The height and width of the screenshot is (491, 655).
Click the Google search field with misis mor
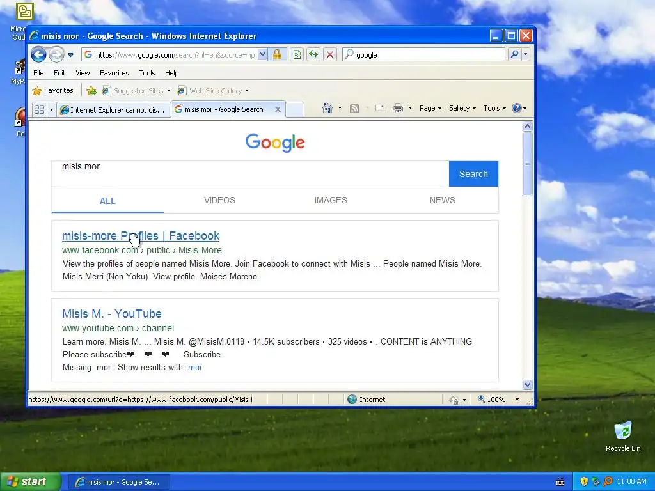pyautogui.click(x=250, y=174)
